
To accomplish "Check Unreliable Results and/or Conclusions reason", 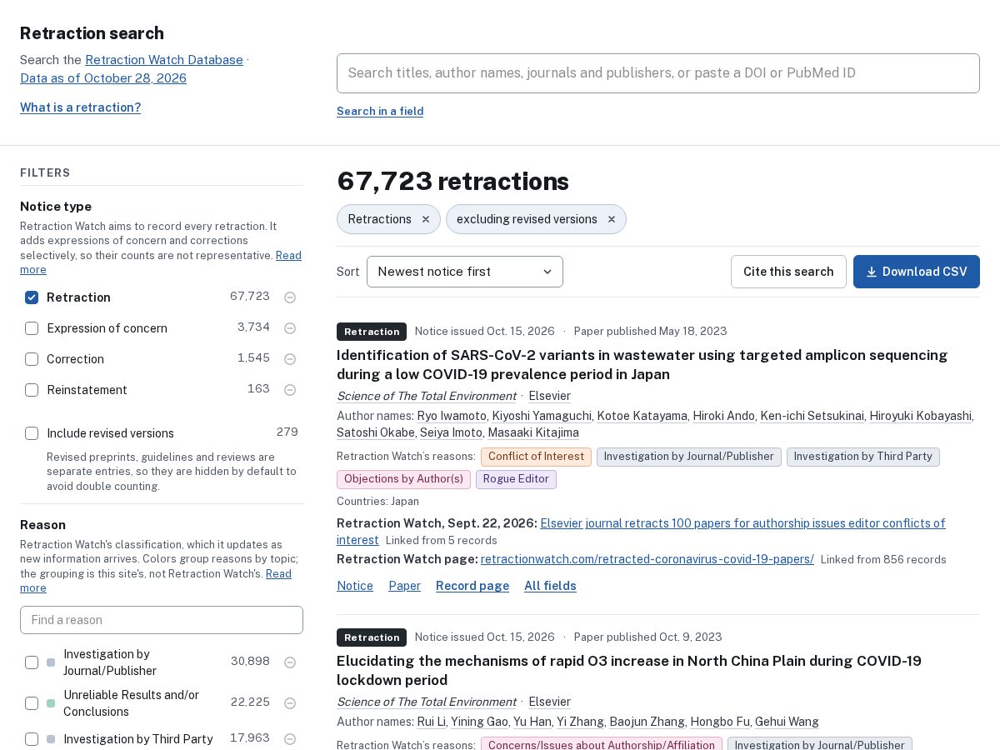I will 32,703.
